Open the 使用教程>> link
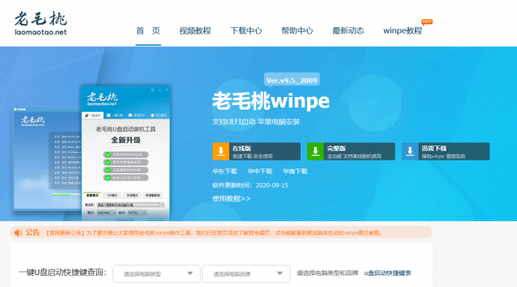This screenshot has height=287, width=517. pos(231,199)
